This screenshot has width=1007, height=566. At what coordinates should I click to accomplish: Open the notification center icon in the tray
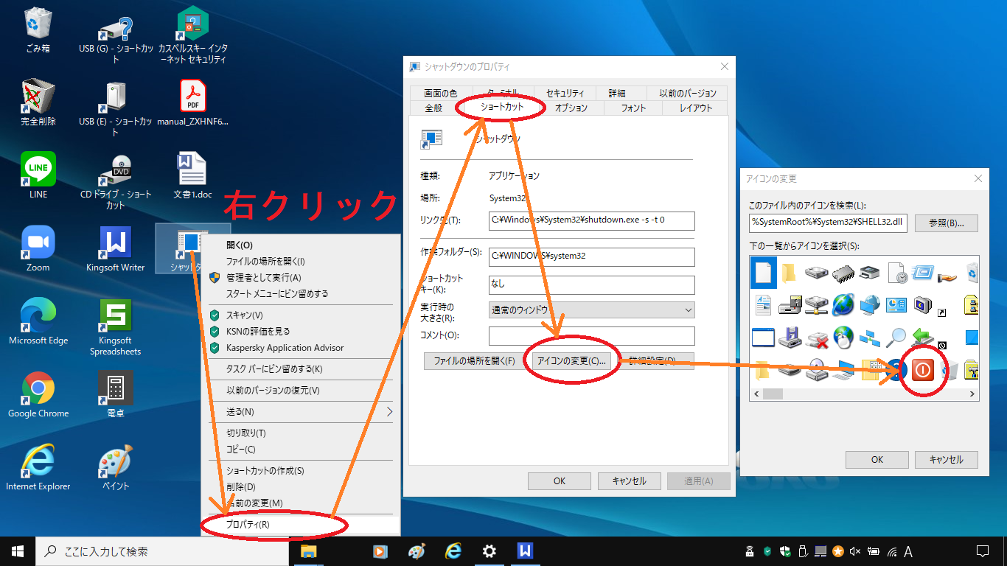click(x=982, y=551)
